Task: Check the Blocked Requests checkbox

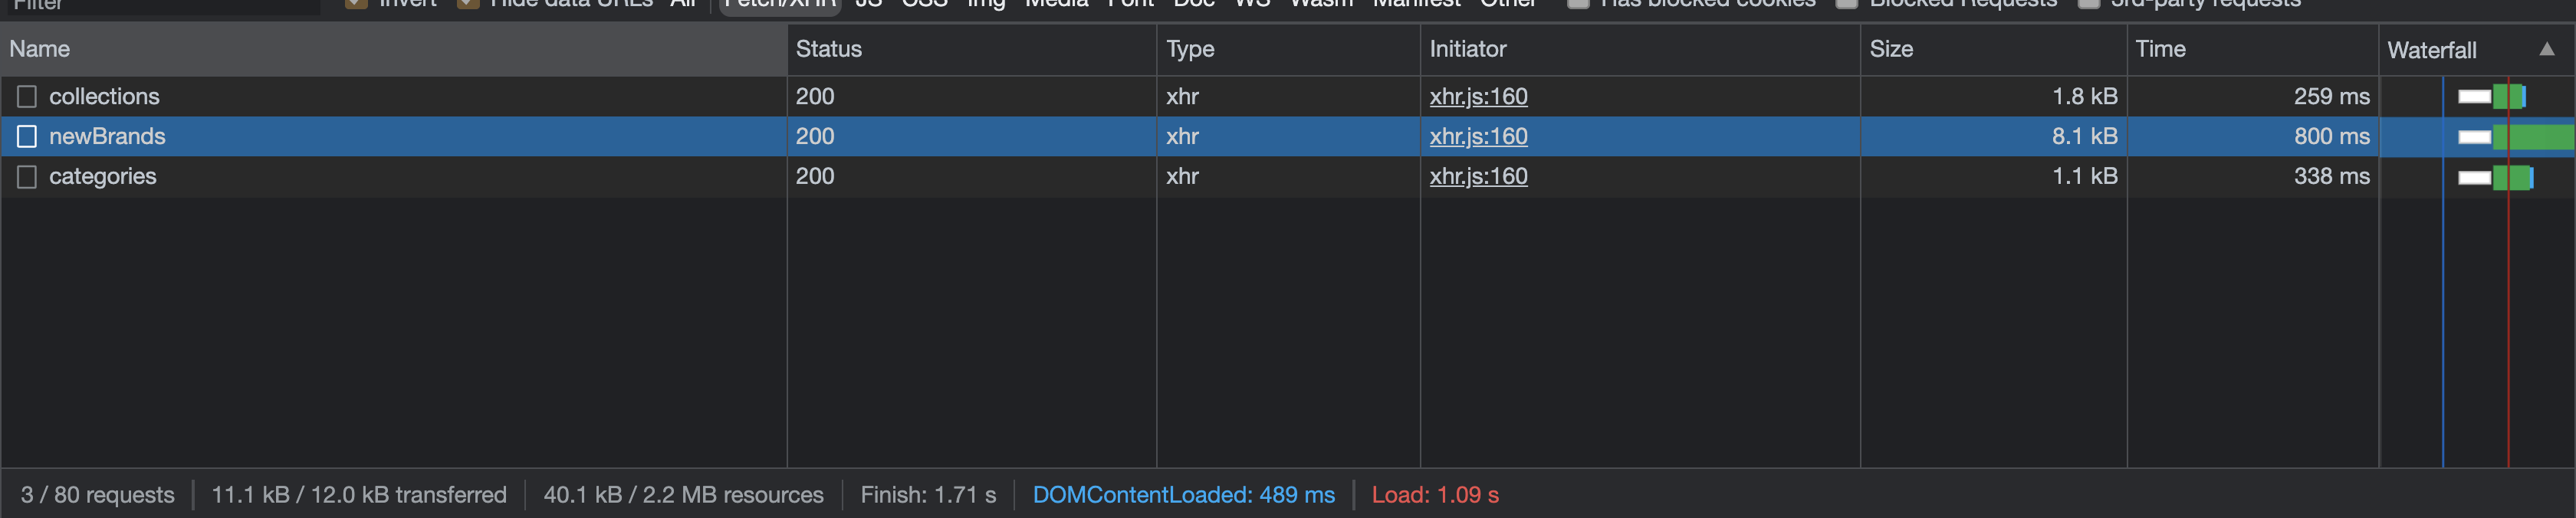Action: click(1847, 3)
